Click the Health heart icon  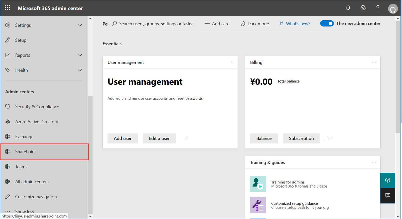click(x=8, y=70)
